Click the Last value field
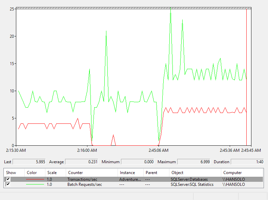Screen dimensions: 268x200 coord(29,162)
